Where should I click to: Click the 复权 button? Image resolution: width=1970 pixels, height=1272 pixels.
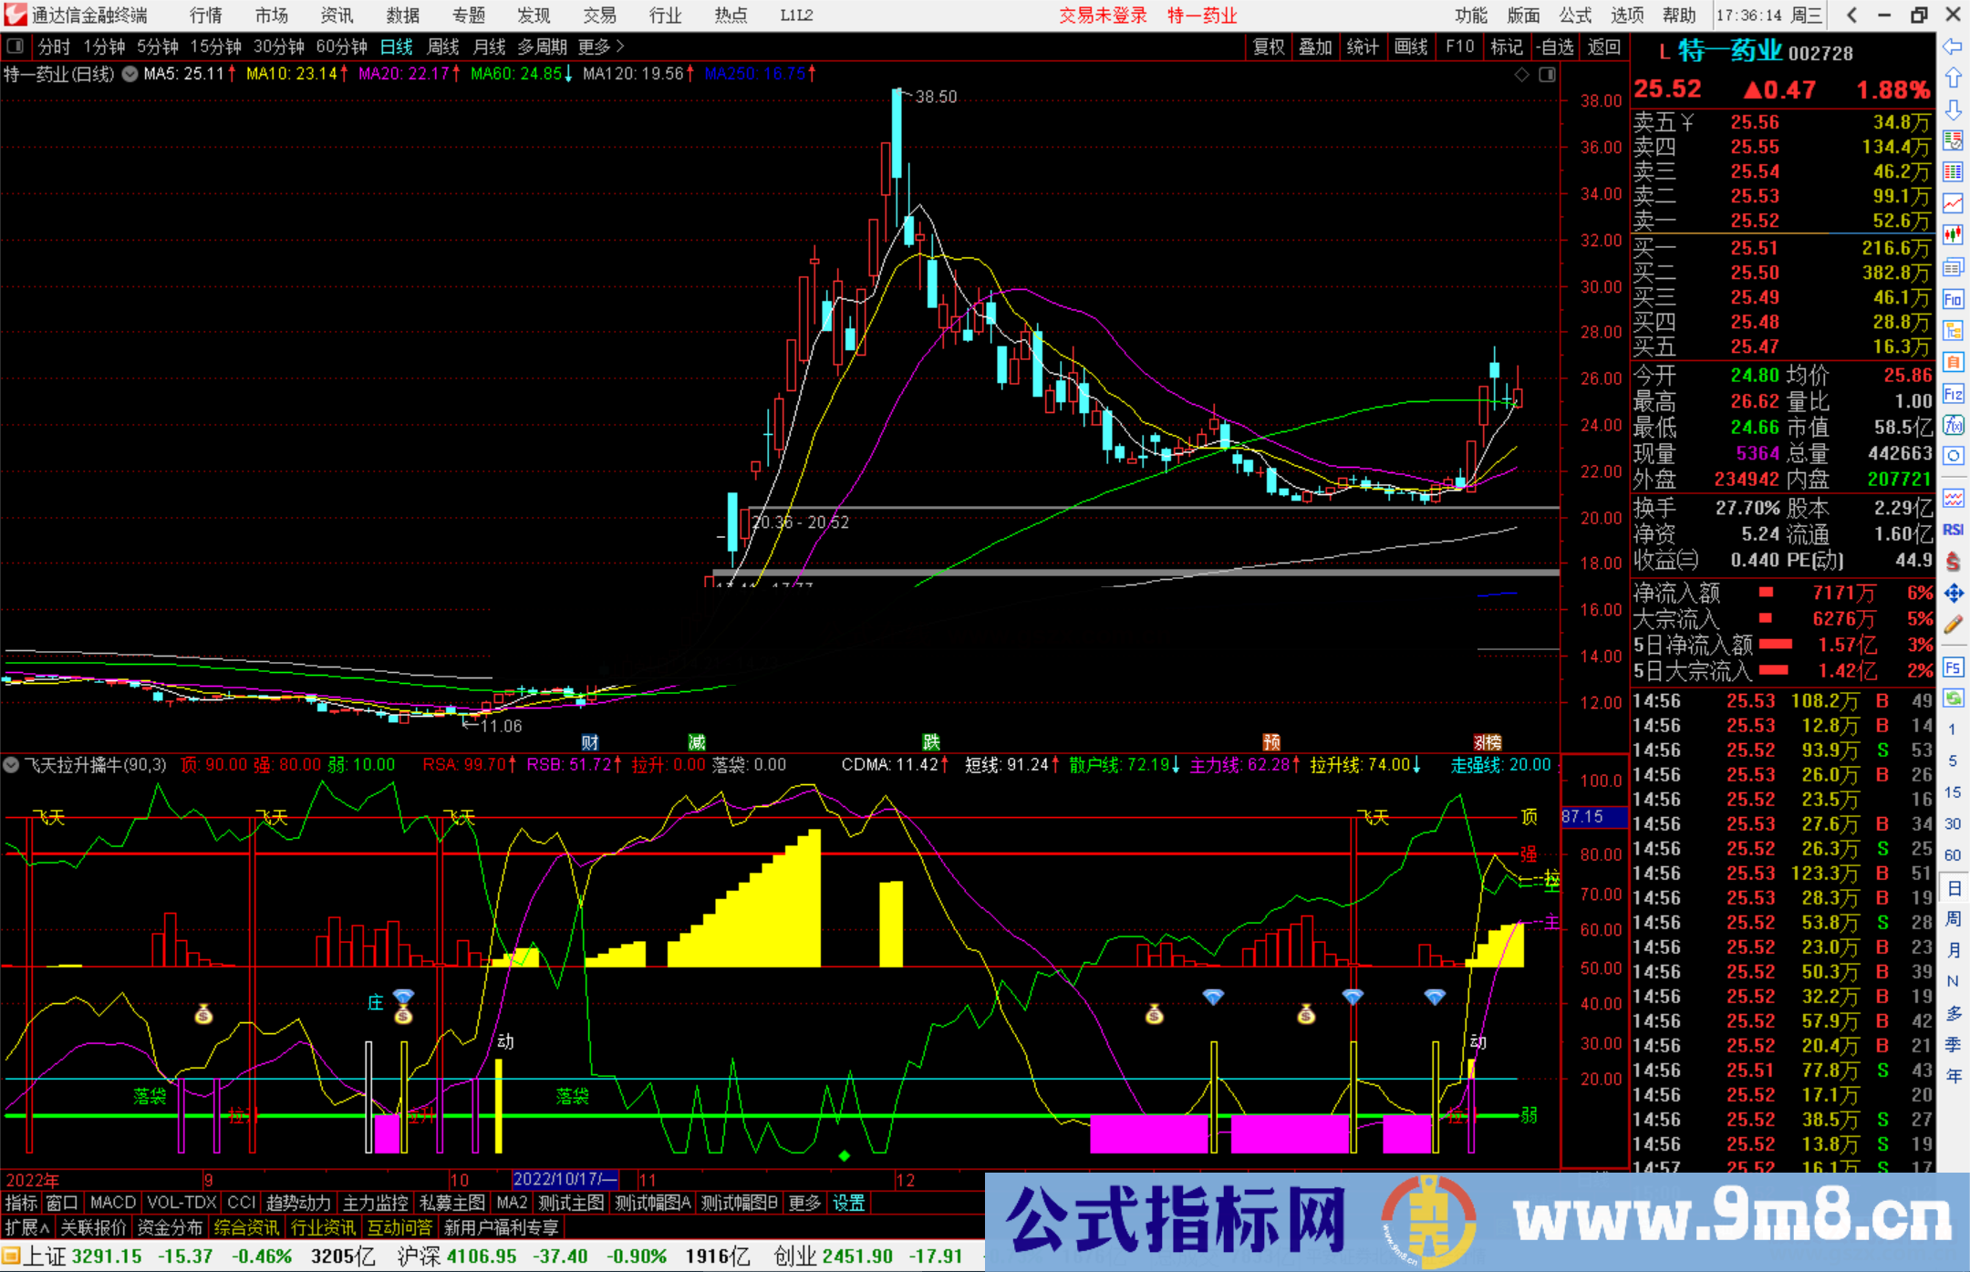(1269, 47)
